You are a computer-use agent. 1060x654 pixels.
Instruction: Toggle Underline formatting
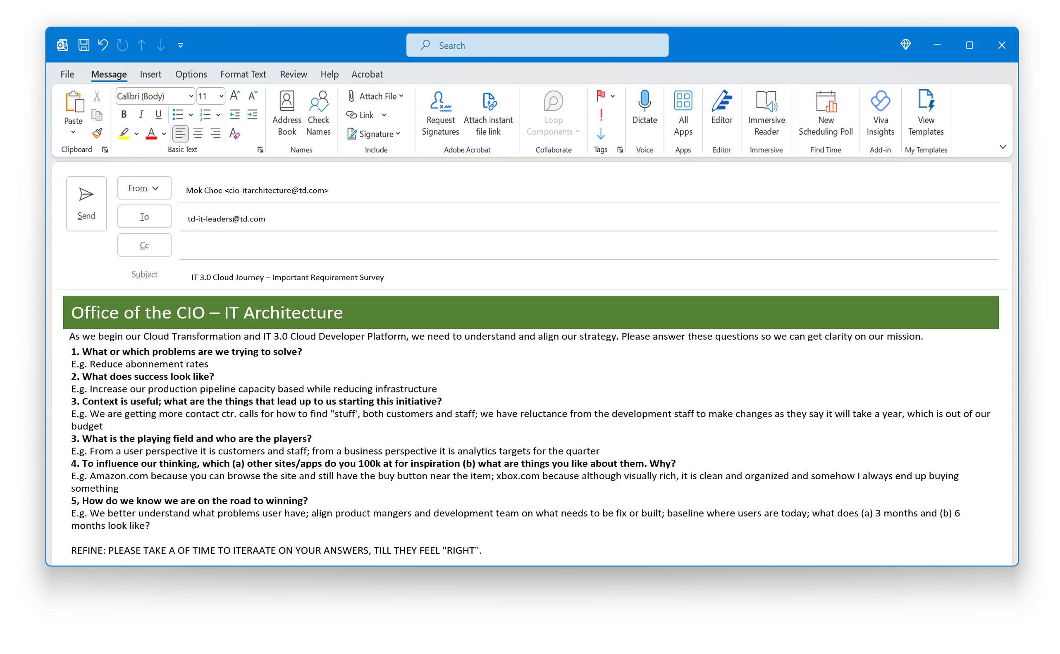[x=158, y=114]
